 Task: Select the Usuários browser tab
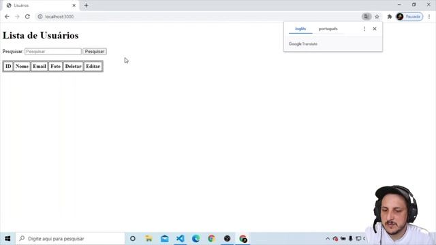(40, 5)
